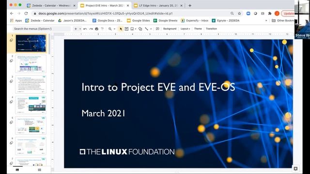The width and height of the screenshot is (310, 174).
Task: Select slide 3 thumbnail
Action: point(31,84)
